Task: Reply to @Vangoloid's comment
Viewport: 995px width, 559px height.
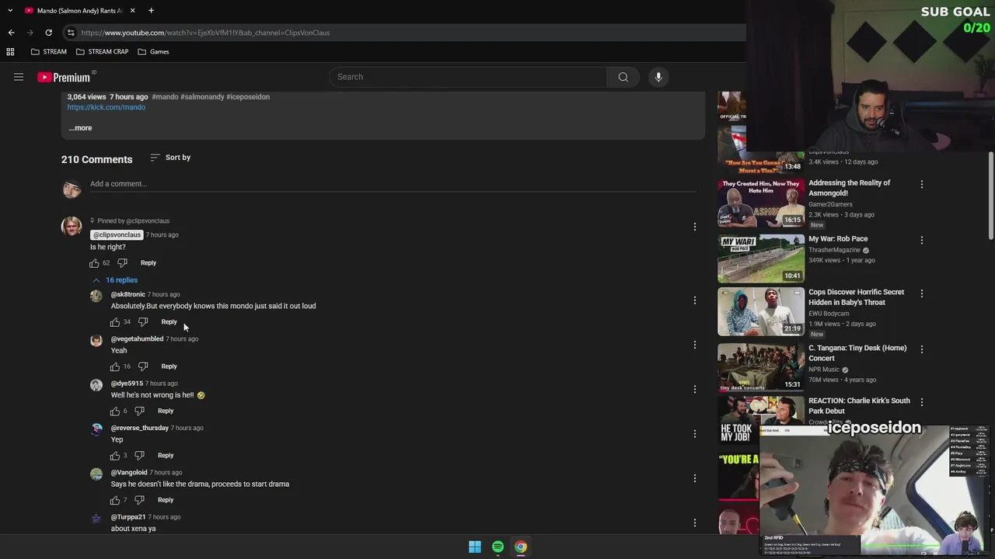Action: (166, 500)
